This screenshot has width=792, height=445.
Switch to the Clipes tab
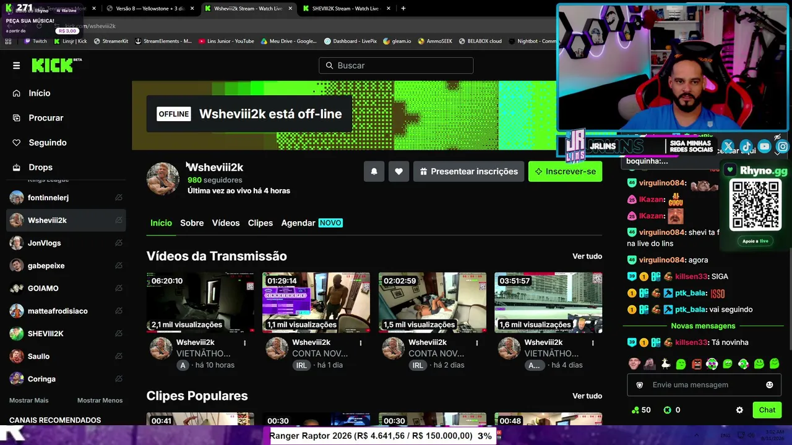click(x=260, y=223)
